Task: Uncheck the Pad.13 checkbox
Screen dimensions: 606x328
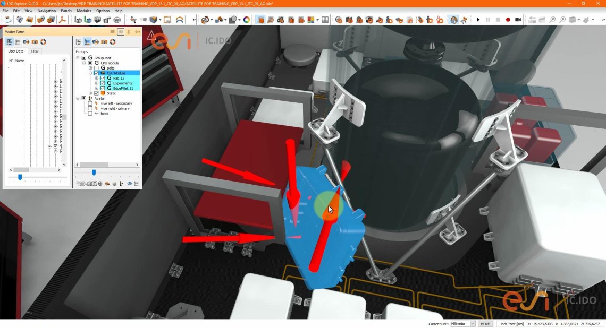Action: [x=103, y=78]
